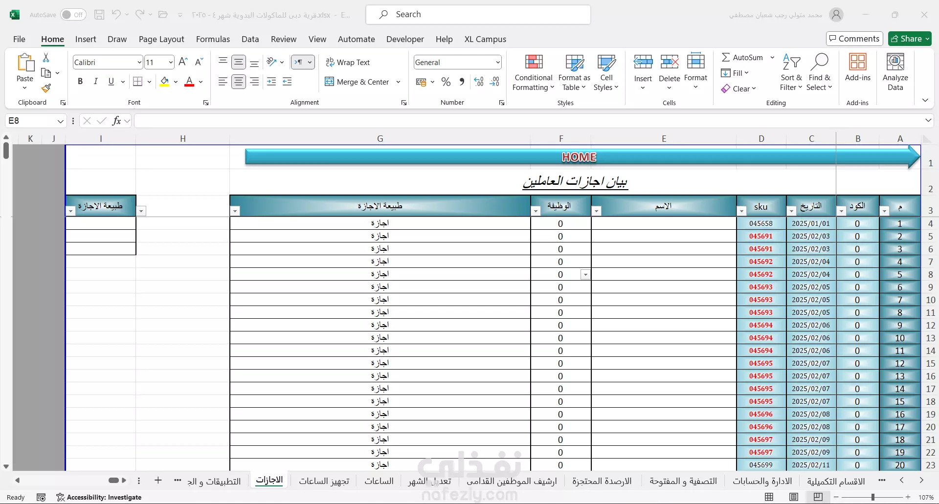Toggle Top Align
The height and width of the screenshot is (504, 939).
(x=223, y=62)
